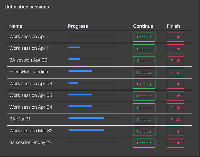
Task: Continue Work session Apr 08
Action: click(144, 84)
